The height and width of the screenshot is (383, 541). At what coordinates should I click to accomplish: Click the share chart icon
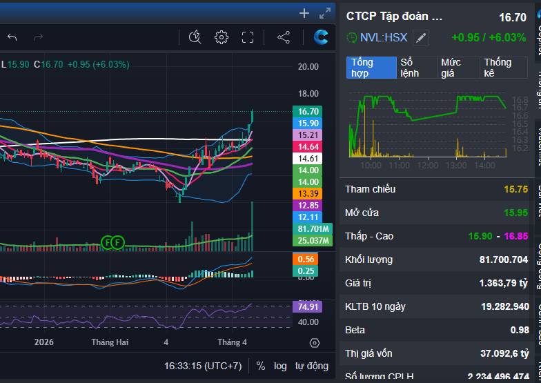(284, 37)
